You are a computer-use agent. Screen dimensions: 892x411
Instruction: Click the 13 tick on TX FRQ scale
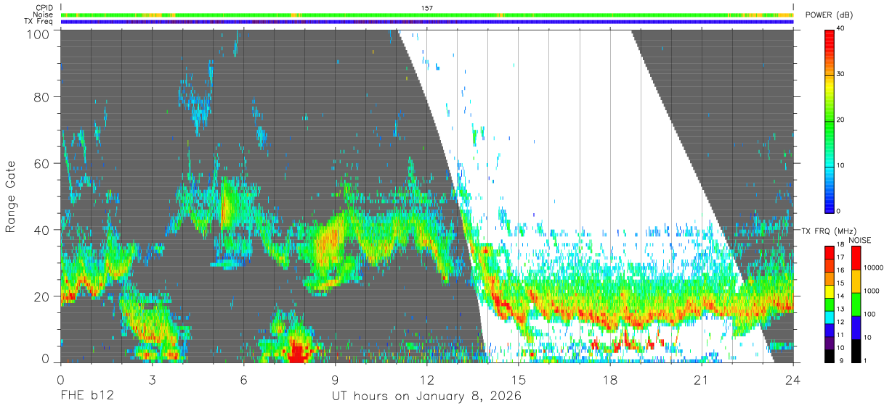[841, 310]
